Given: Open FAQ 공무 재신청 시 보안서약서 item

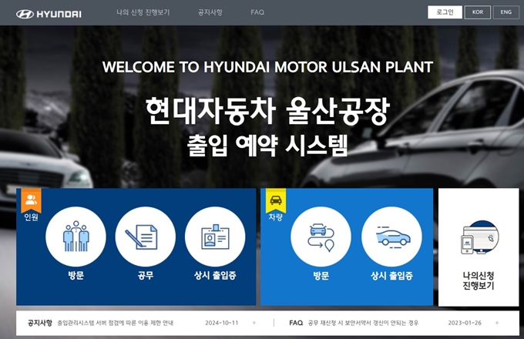Looking at the screenshot, I should (x=363, y=323).
